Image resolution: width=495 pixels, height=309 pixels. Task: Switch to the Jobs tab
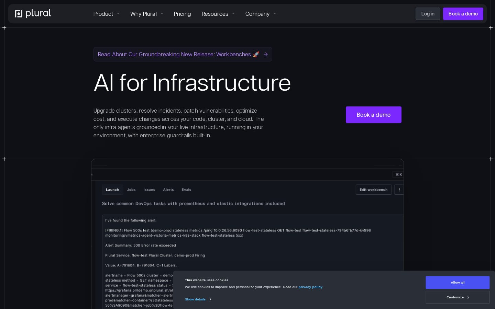[x=131, y=190]
